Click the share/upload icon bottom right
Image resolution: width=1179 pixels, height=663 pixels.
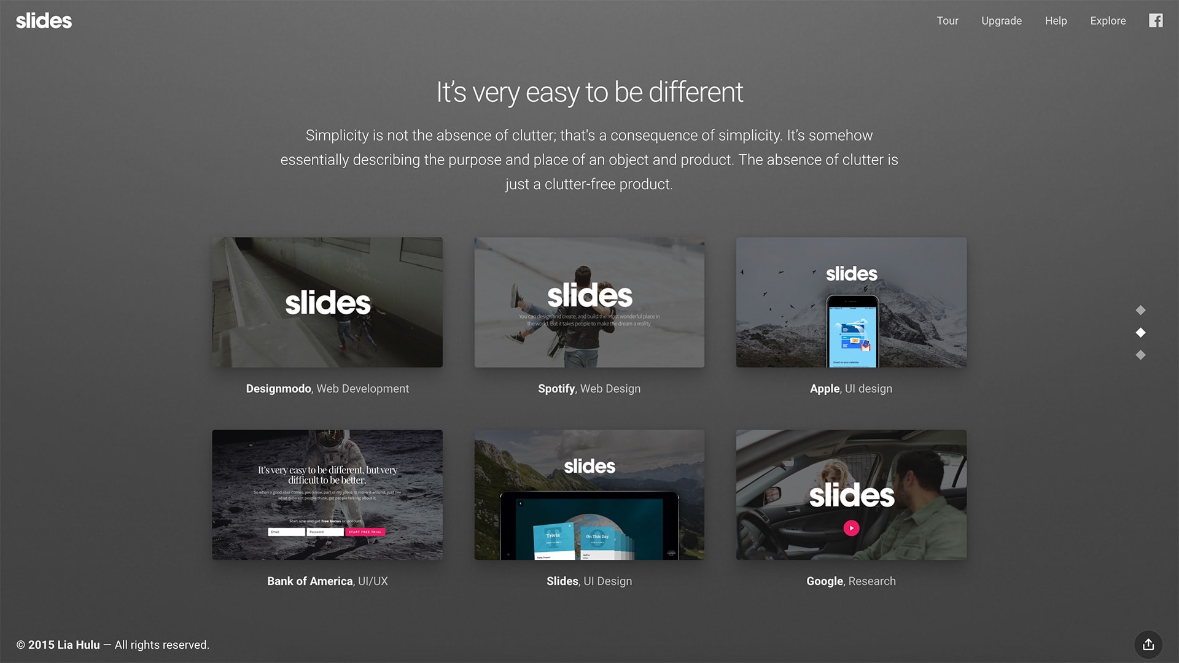(x=1148, y=645)
